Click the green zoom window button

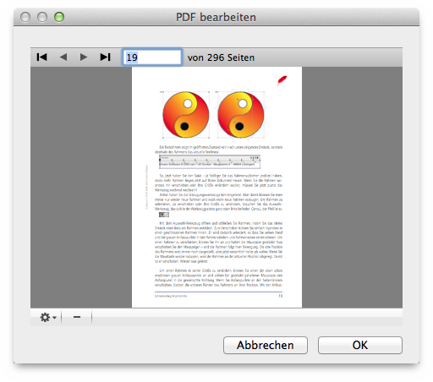point(59,17)
